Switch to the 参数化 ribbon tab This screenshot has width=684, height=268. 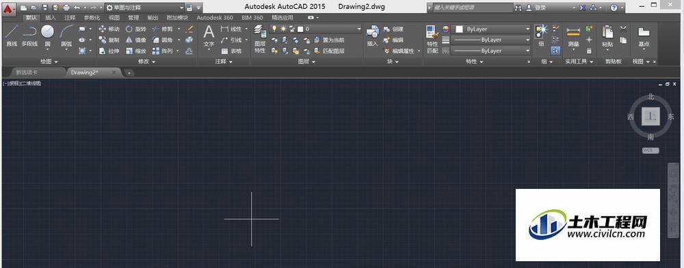(92, 18)
